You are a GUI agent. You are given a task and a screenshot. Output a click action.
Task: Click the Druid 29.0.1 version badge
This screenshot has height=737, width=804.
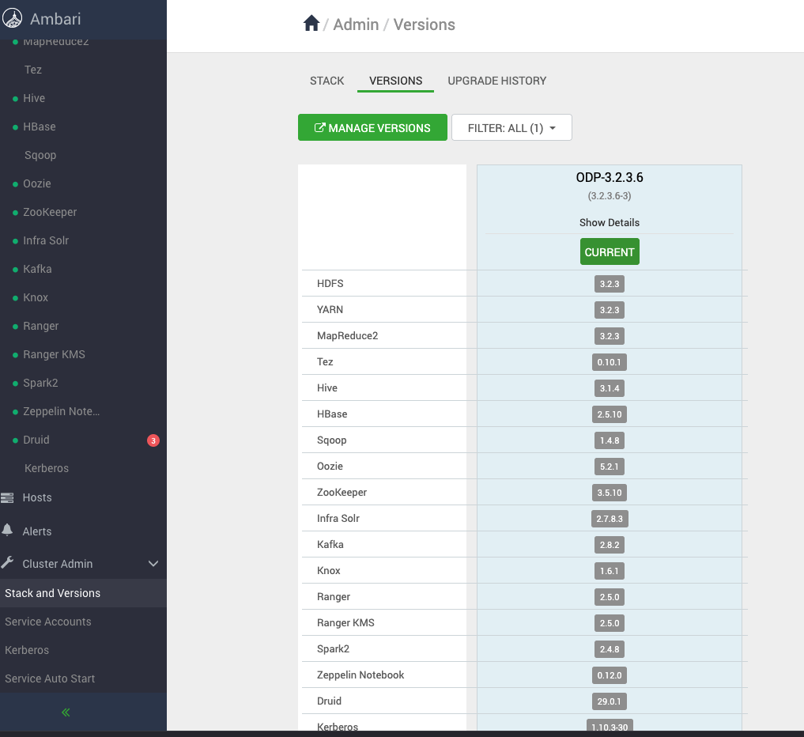(610, 701)
